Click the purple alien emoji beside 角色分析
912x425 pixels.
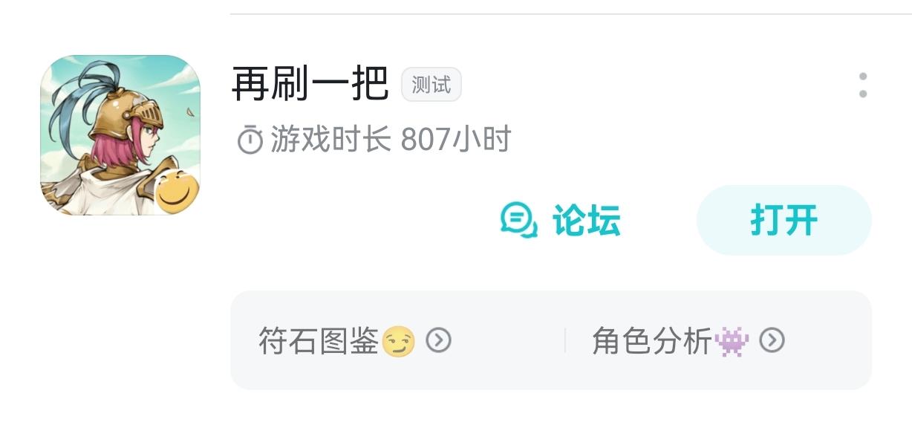click(x=732, y=341)
